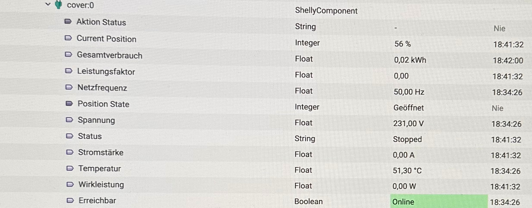The width and height of the screenshot is (532, 208).
Task: Collapse the cover:0 tree node
Action: pyautogui.click(x=48, y=4)
